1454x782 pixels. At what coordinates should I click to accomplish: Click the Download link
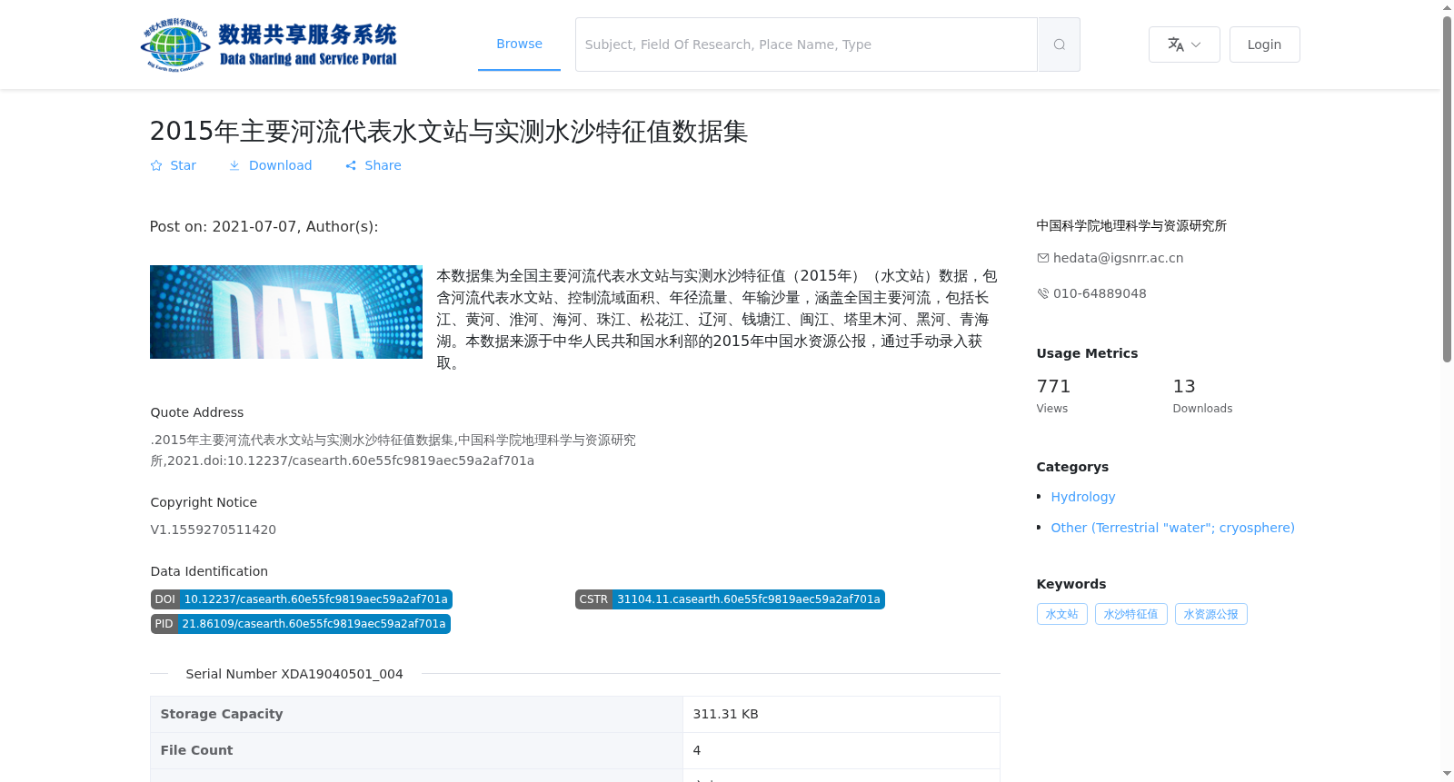pyautogui.click(x=270, y=165)
